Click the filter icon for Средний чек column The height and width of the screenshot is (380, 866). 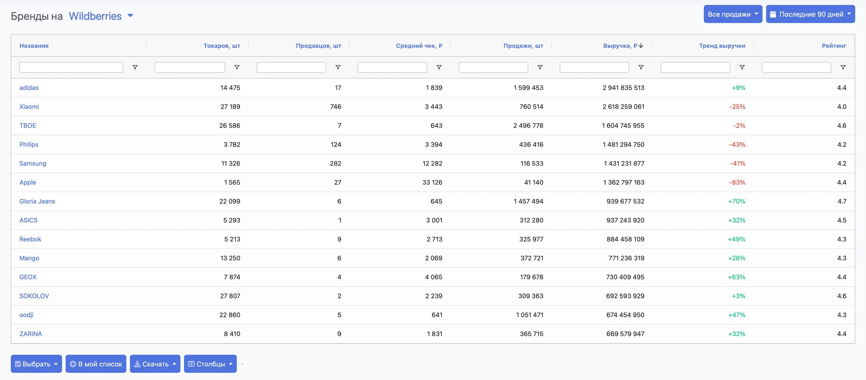439,67
